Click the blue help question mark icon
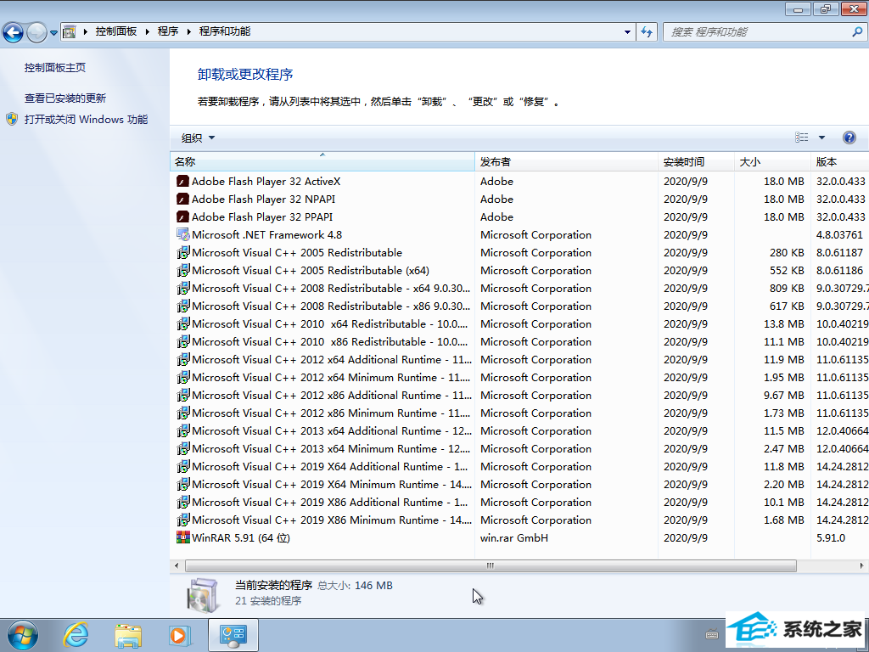 (x=849, y=138)
